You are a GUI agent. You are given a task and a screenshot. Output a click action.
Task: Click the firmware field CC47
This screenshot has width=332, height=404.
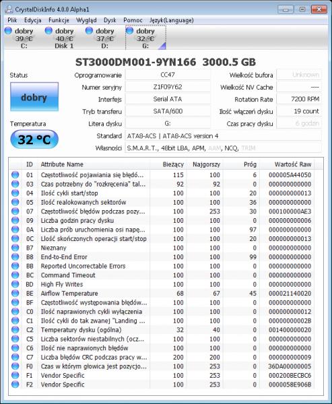[x=168, y=75]
